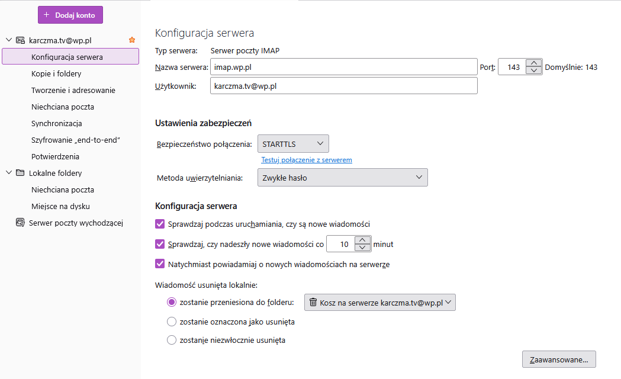Click the plus icon on Dodaj konto

pyautogui.click(x=47, y=15)
